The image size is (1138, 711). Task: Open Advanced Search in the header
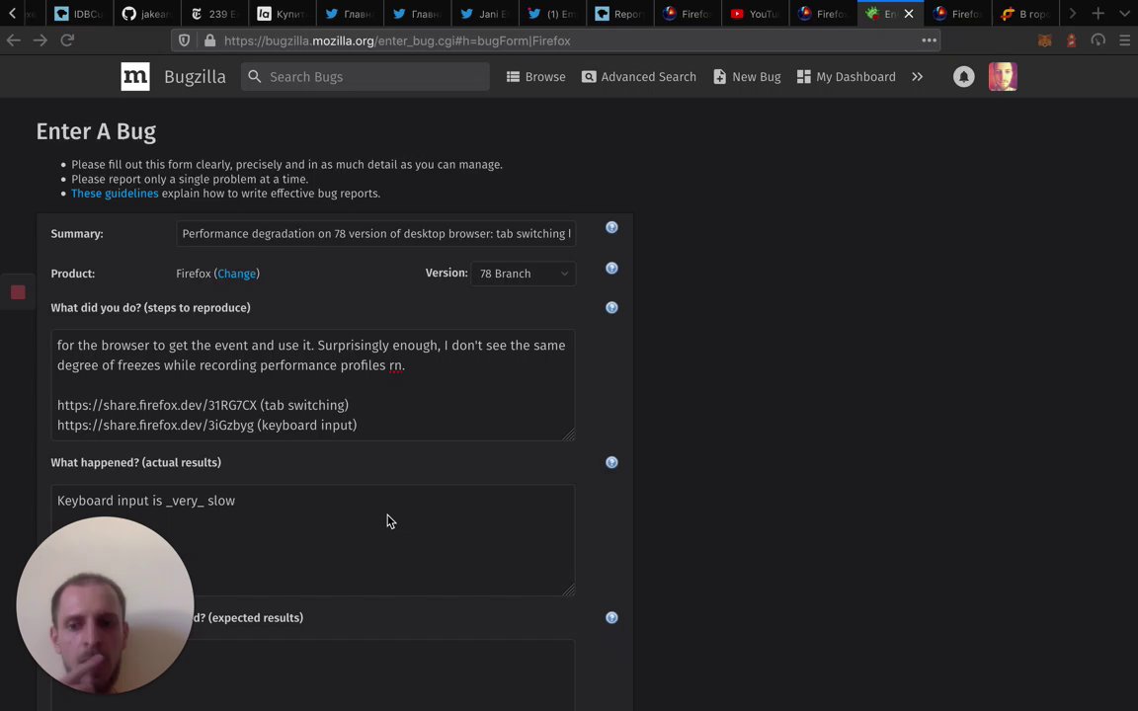tap(639, 76)
